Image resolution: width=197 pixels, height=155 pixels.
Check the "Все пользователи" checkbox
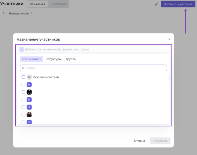tap(23, 77)
